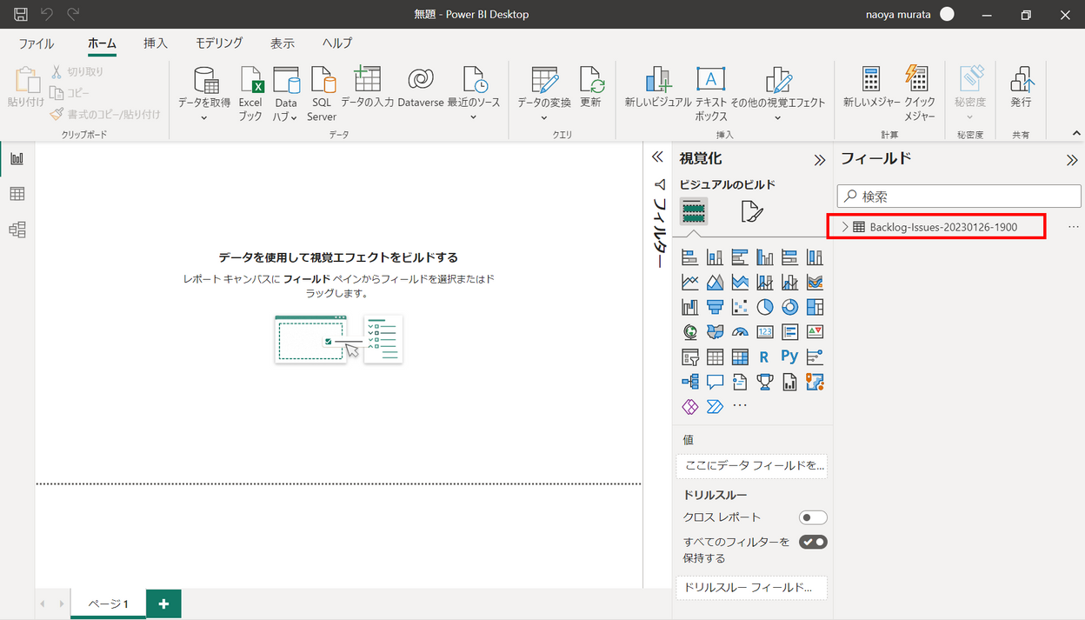1085x620 pixels.
Task: Collapse the ribbon with the chevron
Action: [1076, 133]
